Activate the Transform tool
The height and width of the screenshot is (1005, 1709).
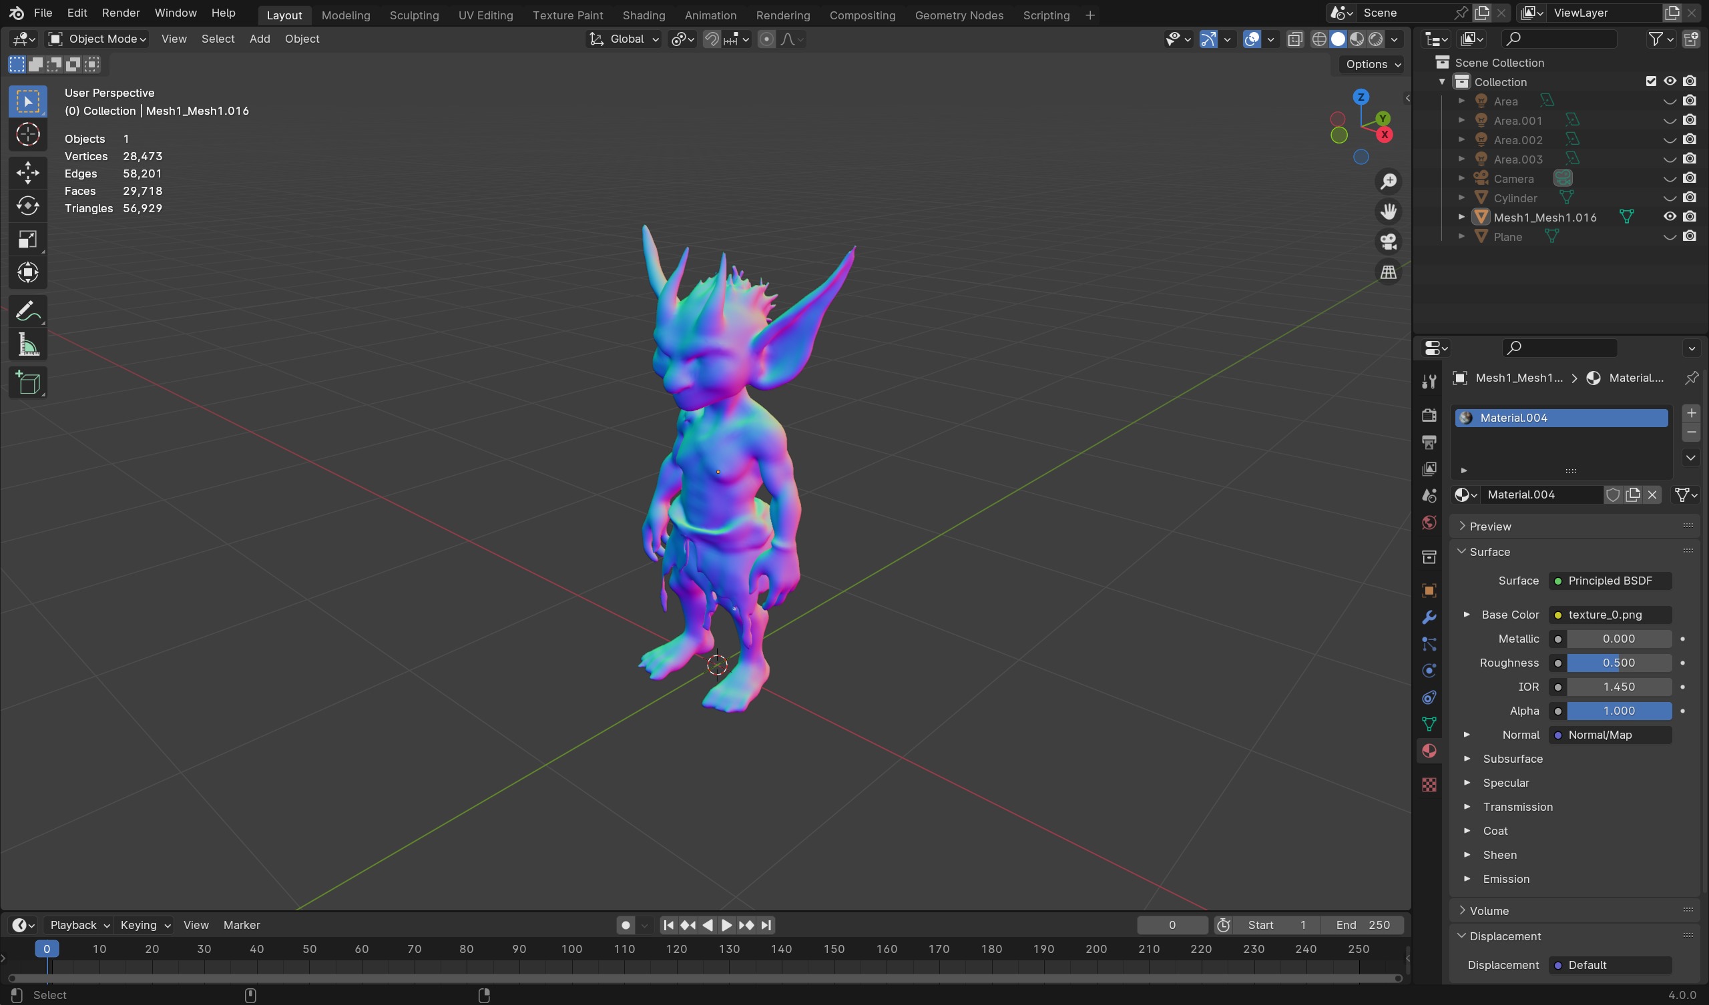click(28, 273)
